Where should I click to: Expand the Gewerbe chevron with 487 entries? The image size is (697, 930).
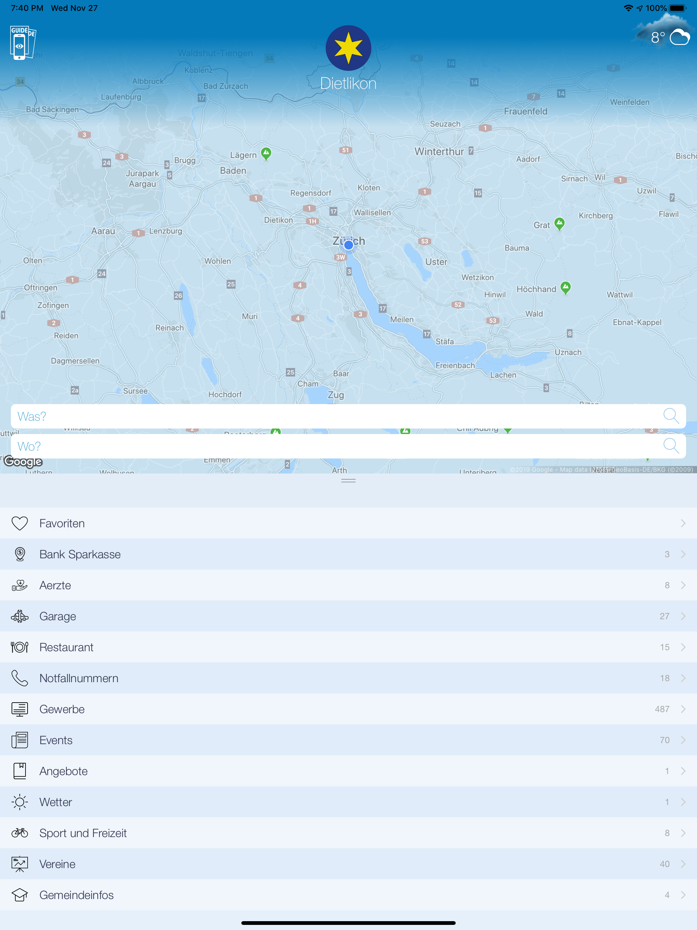(x=683, y=709)
